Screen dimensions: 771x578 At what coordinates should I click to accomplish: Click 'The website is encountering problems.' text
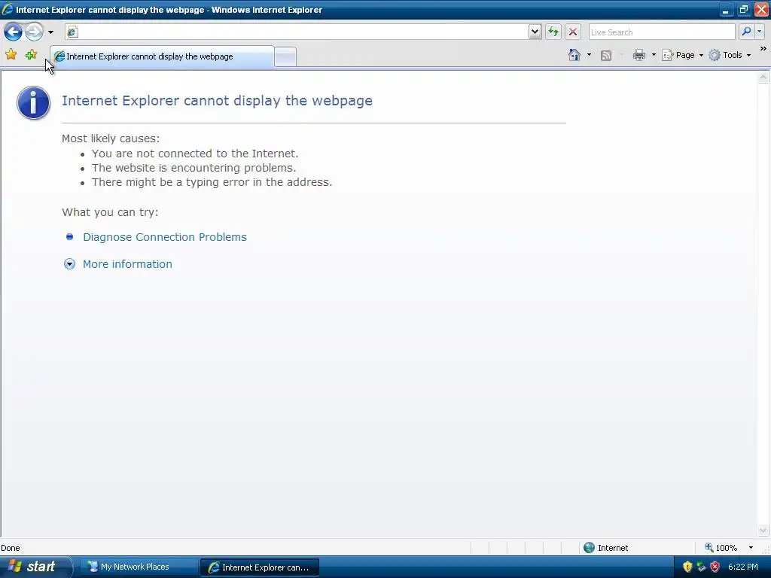(x=194, y=168)
